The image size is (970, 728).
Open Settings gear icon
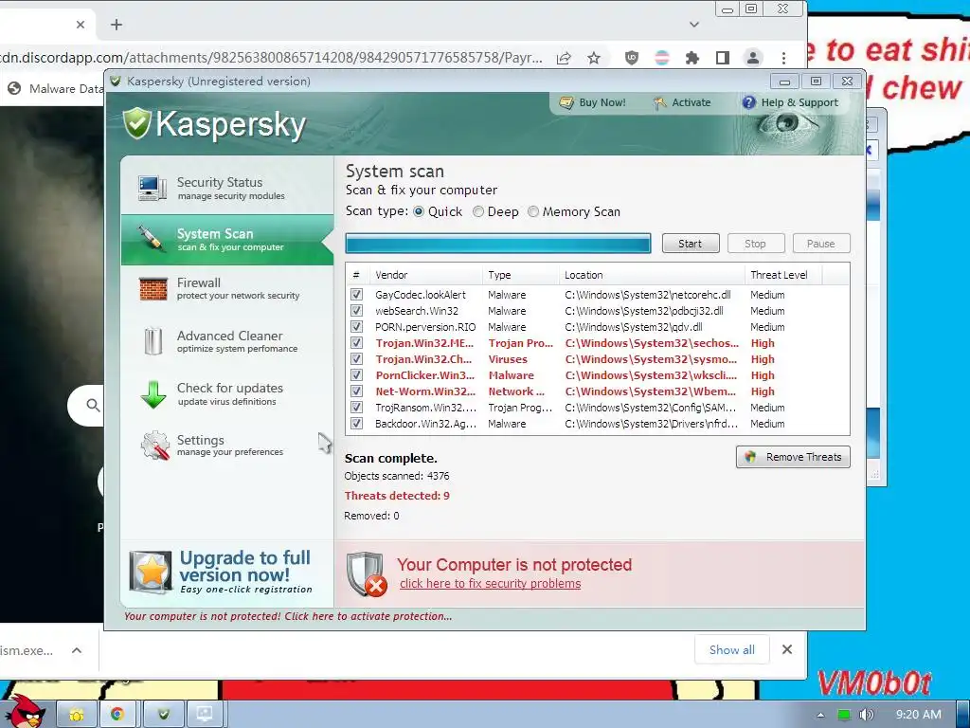coord(154,446)
